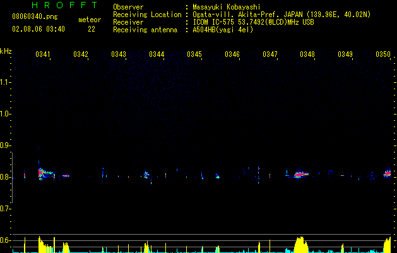Click the observer name Masayuki Kobayashi
The image size is (397, 253).
click(227, 7)
